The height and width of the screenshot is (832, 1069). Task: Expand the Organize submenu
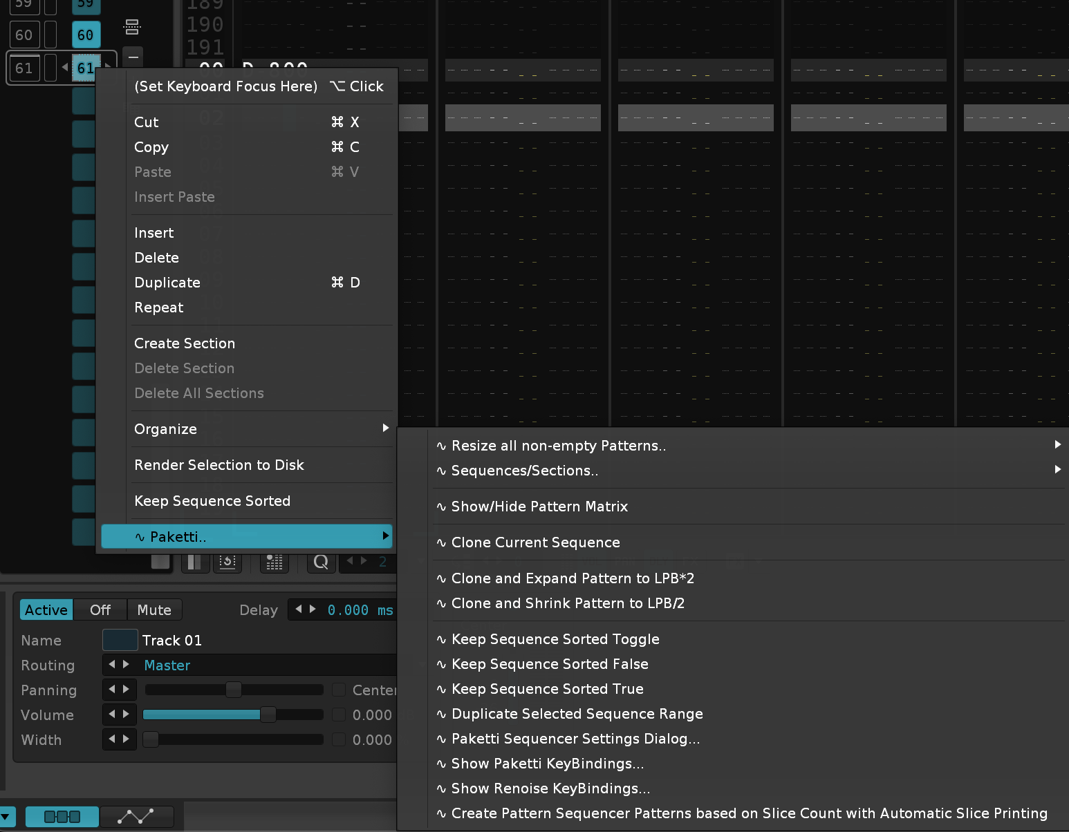click(x=247, y=429)
